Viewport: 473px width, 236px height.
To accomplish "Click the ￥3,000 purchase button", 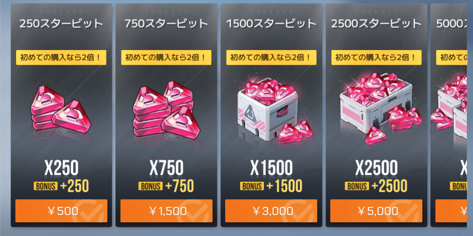I will (271, 211).
